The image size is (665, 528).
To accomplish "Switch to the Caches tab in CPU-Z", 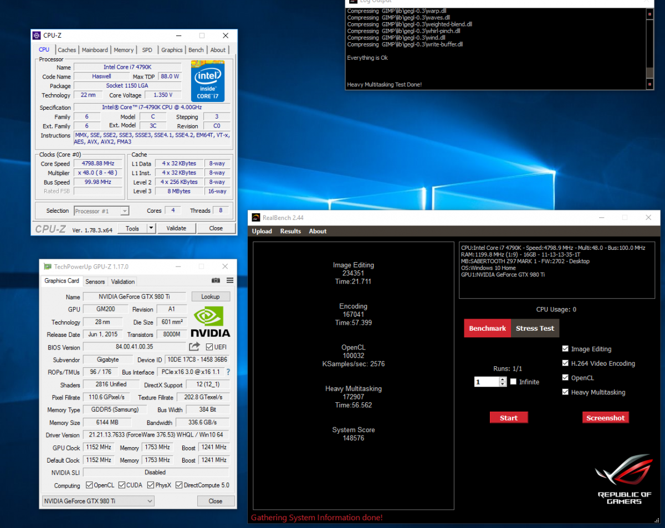I will tap(67, 50).
